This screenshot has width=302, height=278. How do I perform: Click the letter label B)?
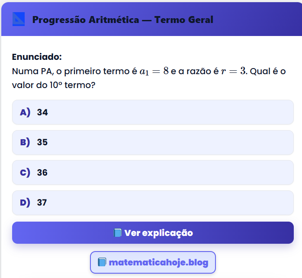pos(25,142)
